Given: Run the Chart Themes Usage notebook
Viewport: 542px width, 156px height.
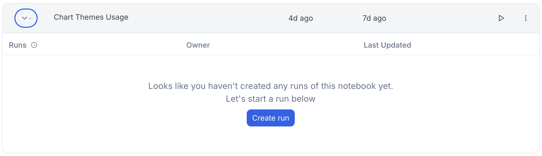Looking at the screenshot, I should point(501,18).
